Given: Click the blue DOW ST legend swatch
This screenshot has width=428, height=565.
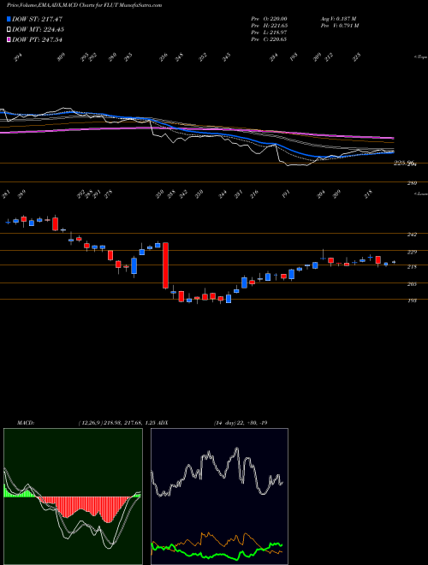Looking at the screenshot, I should coord(9,19).
